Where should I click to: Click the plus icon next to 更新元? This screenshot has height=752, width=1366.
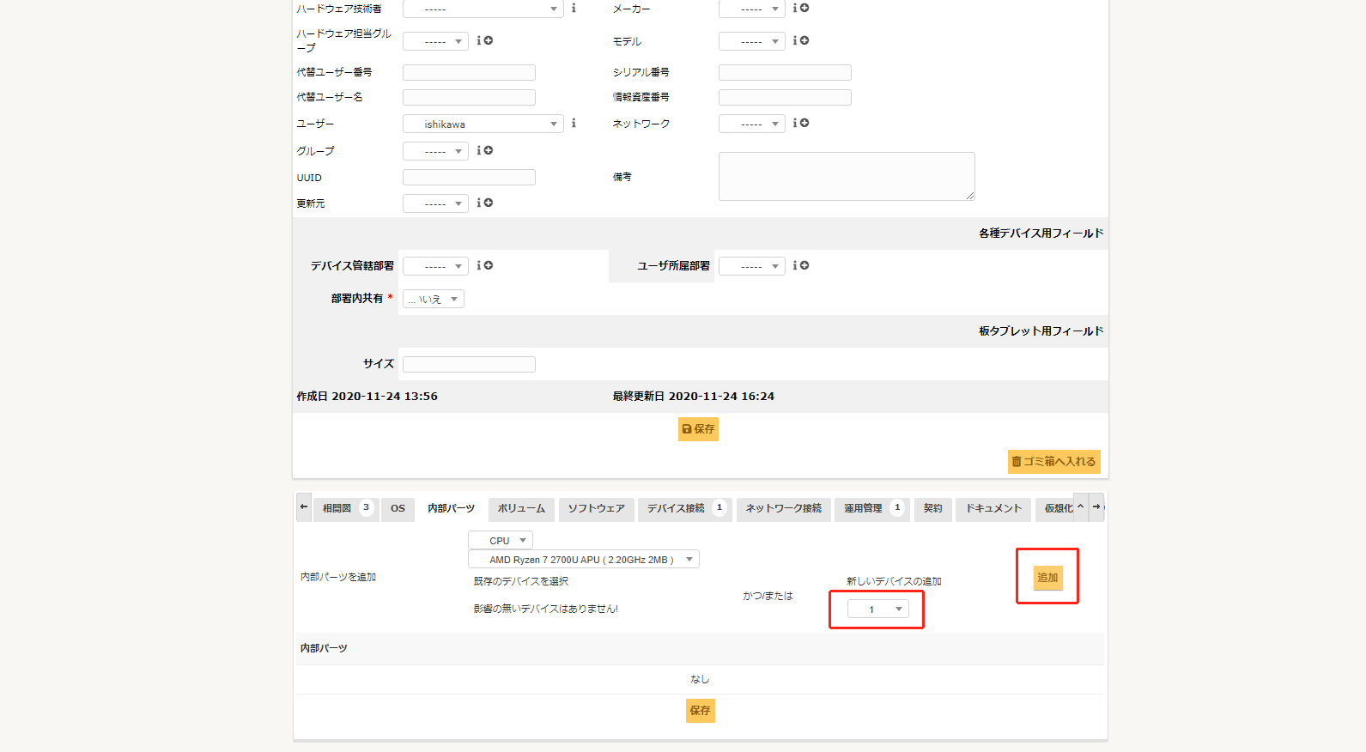[489, 203]
